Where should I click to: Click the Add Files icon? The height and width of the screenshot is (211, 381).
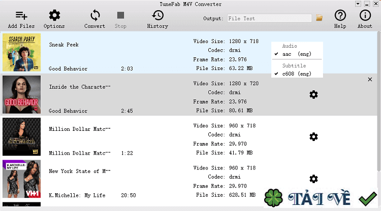(x=21, y=16)
